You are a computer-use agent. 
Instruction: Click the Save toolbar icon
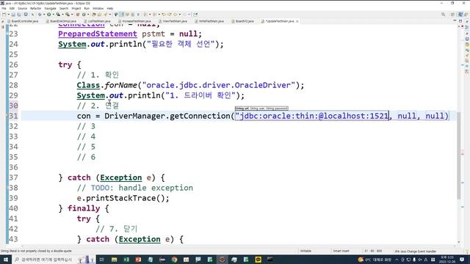coord(13,15)
